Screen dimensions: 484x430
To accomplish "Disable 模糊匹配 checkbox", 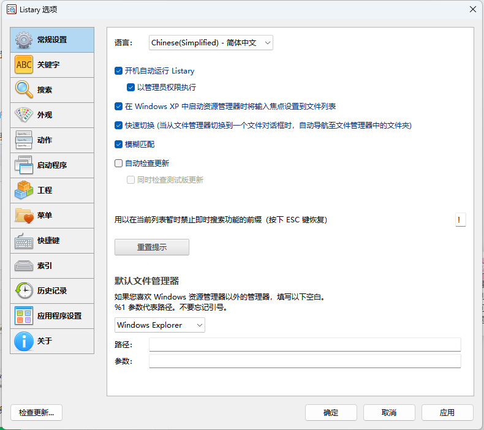I will [x=118, y=144].
